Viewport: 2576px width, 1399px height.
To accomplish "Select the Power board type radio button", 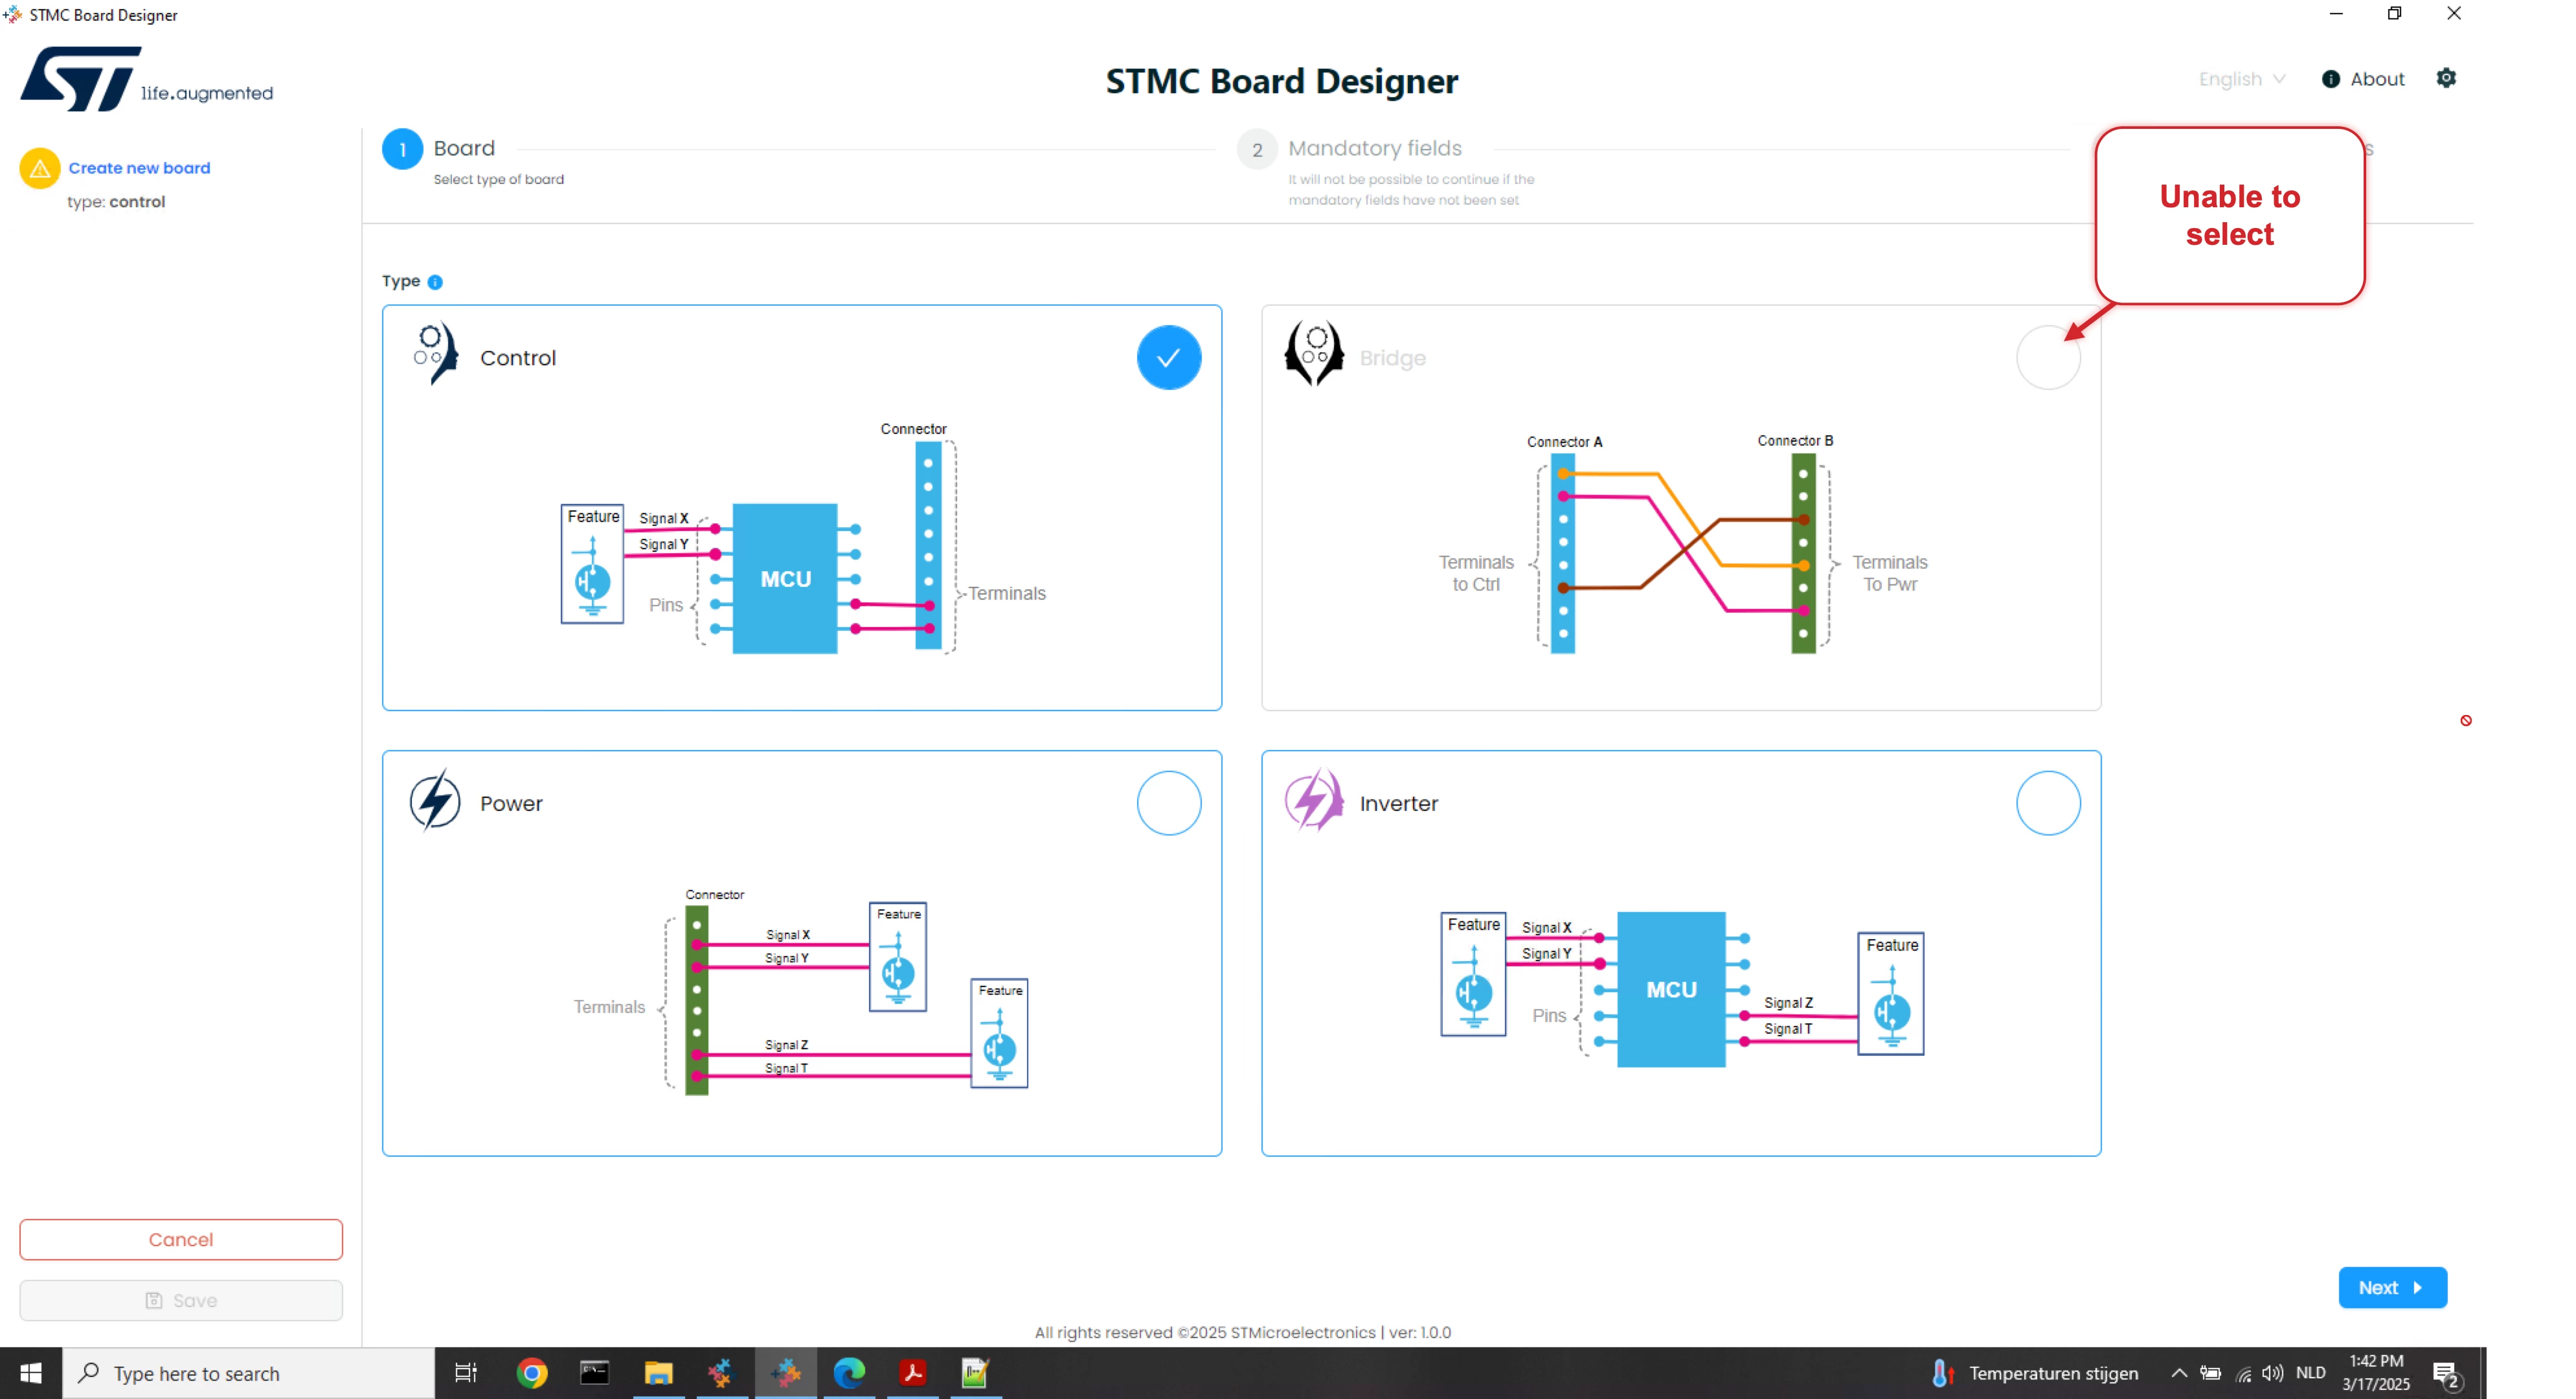I will 1169,803.
